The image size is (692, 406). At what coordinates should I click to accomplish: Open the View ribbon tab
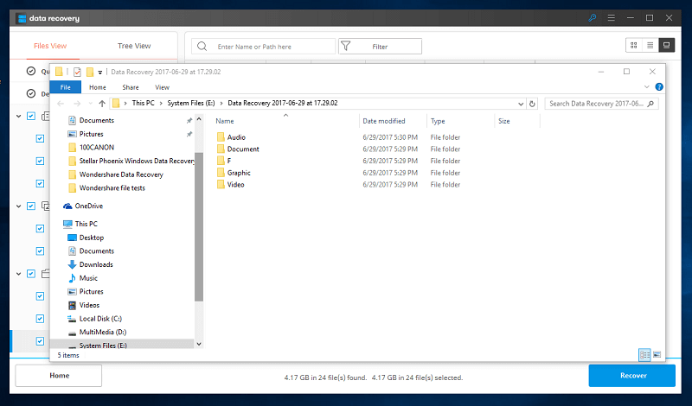tap(162, 87)
